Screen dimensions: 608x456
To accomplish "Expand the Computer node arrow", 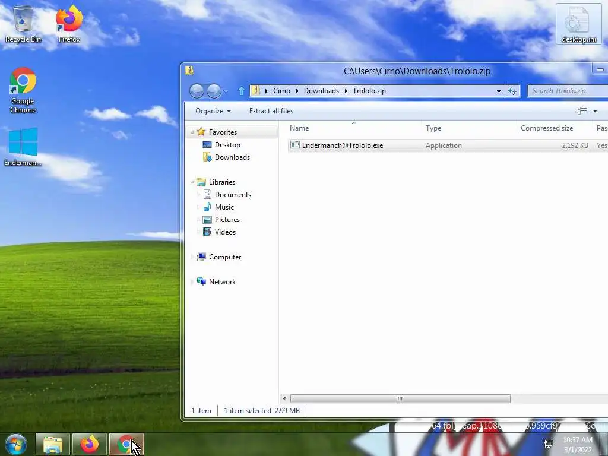I will (x=192, y=257).
